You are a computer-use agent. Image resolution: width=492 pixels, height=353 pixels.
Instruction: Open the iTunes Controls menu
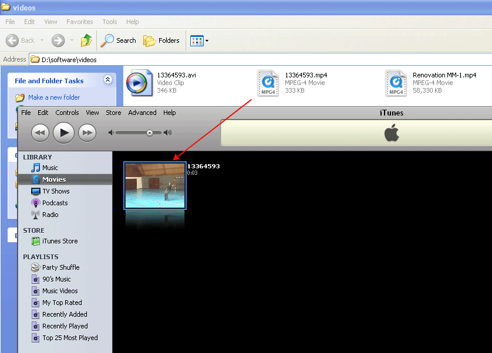(x=67, y=113)
